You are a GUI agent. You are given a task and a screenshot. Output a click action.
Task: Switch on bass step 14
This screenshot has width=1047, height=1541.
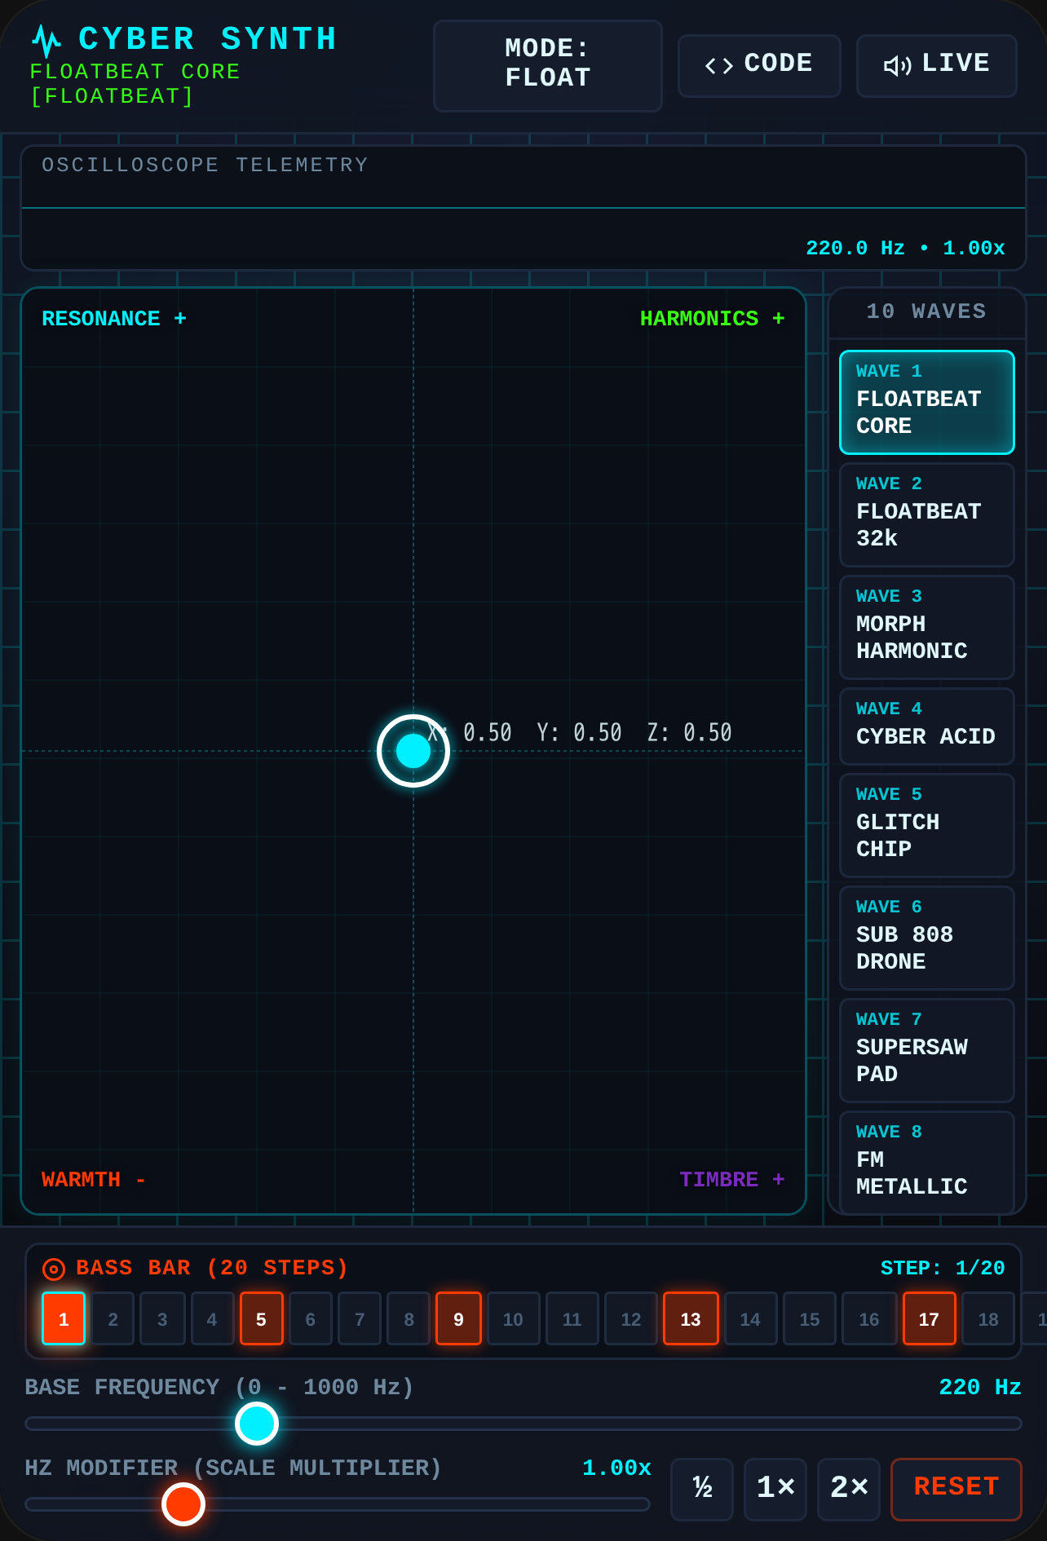pos(750,1318)
